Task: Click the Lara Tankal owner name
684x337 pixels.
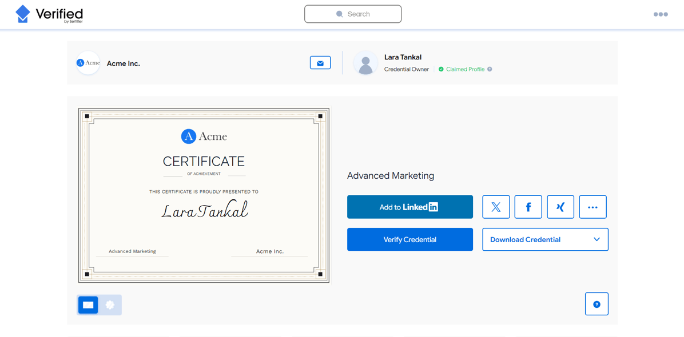Action: (403, 57)
